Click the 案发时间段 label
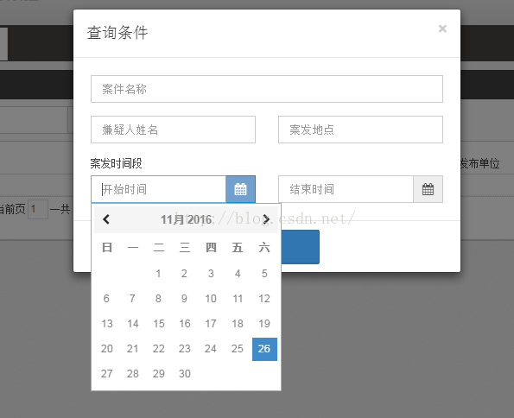The width and height of the screenshot is (514, 418). pyautogui.click(x=116, y=163)
